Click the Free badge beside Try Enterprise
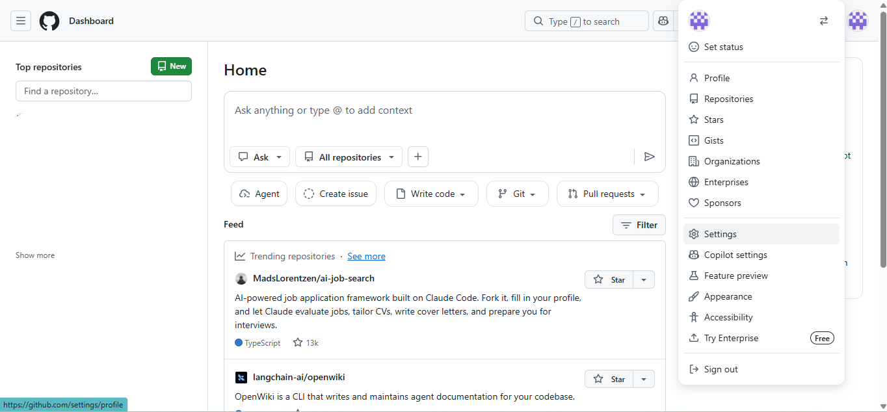887x412 pixels. point(822,338)
